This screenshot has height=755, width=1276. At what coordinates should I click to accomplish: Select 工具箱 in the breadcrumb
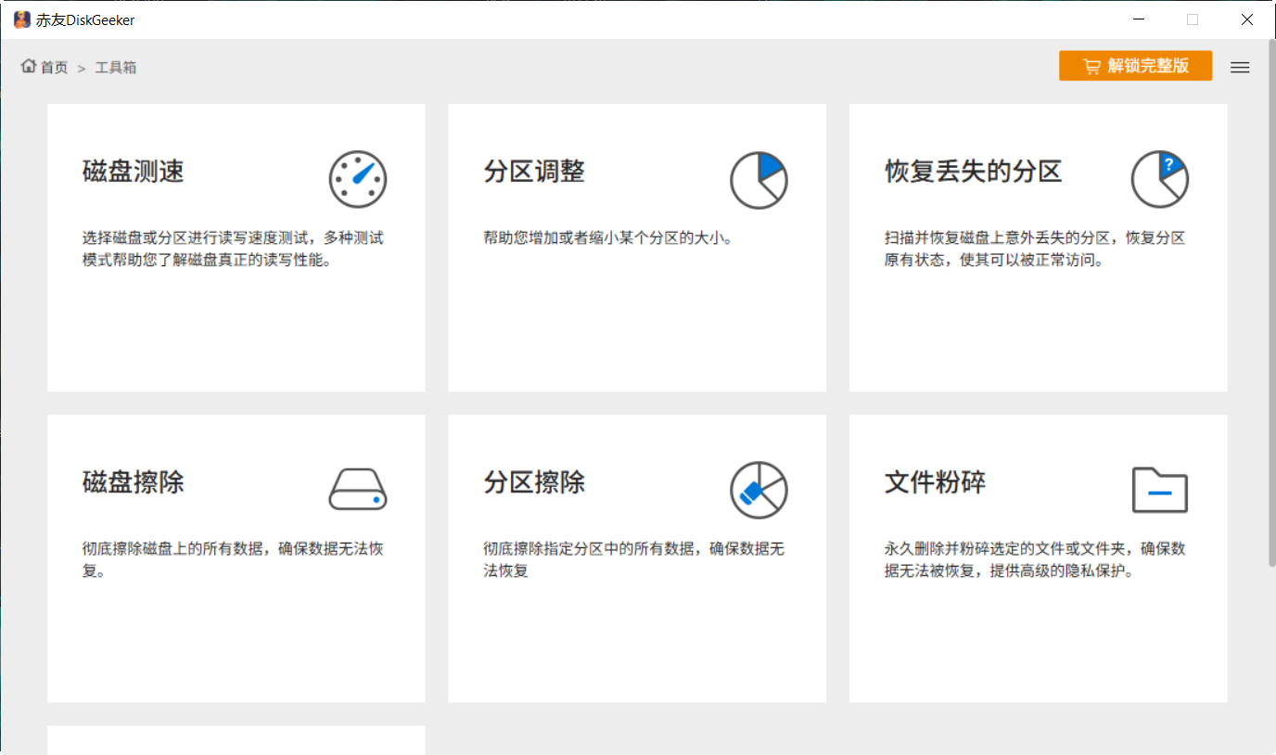(119, 67)
